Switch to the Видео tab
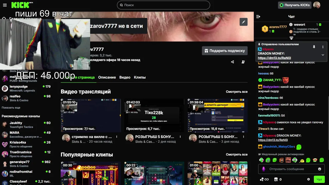Screen dimensions: 329x185 tap(125, 77)
